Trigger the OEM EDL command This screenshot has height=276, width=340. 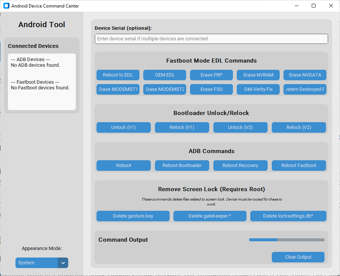coord(164,75)
